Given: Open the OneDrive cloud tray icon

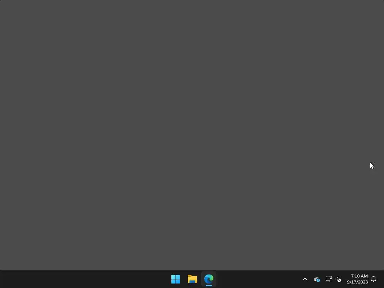Looking at the screenshot, I should pyautogui.click(x=317, y=279).
